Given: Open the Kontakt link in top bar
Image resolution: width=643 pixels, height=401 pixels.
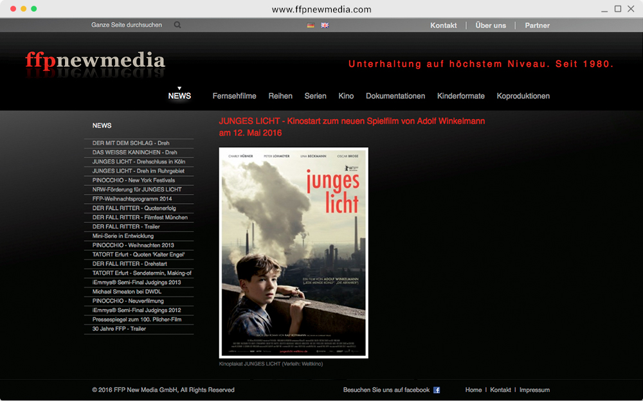Looking at the screenshot, I should [443, 26].
